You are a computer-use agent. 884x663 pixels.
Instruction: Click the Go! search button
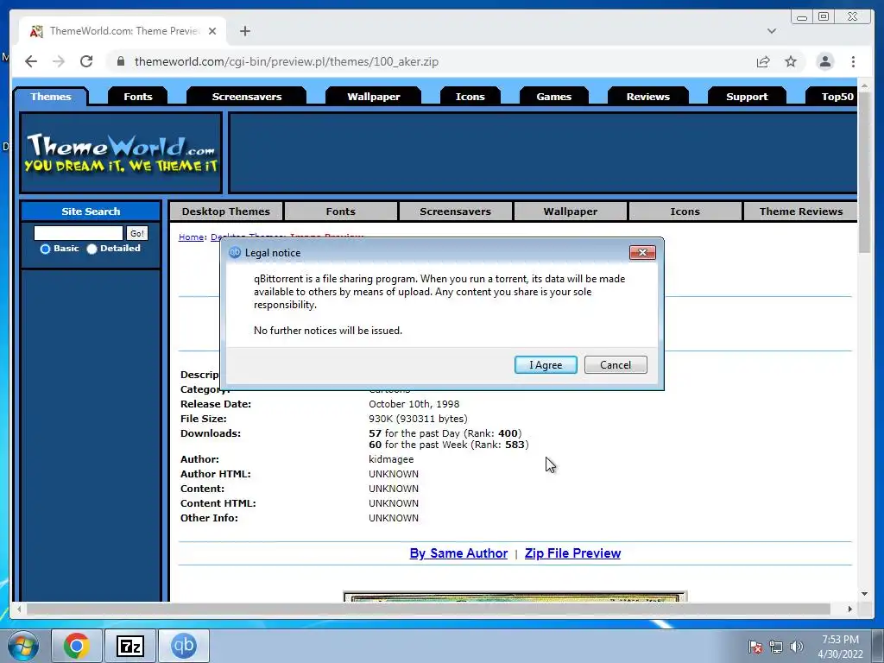point(137,233)
